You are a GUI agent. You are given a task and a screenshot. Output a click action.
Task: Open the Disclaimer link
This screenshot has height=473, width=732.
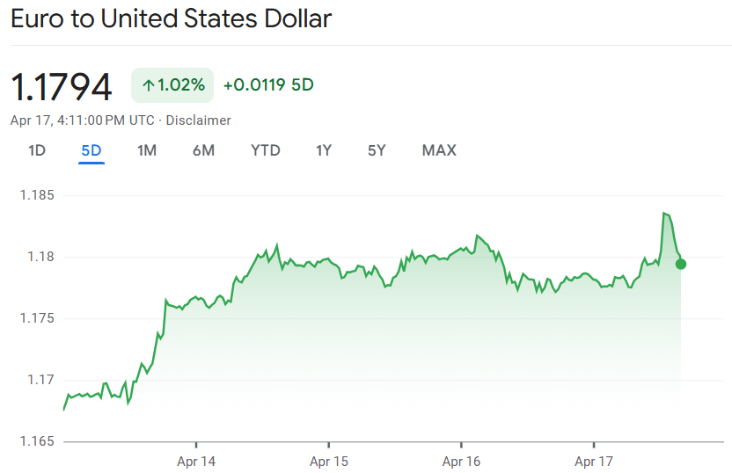(x=198, y=120)
